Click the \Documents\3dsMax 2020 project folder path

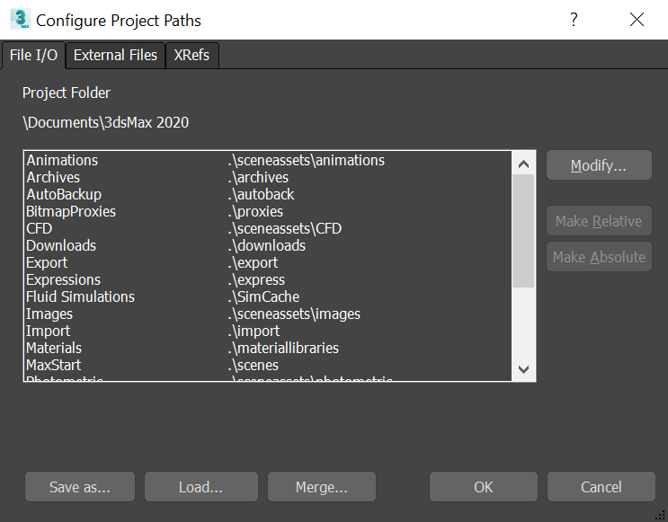(x=106, y=122)
